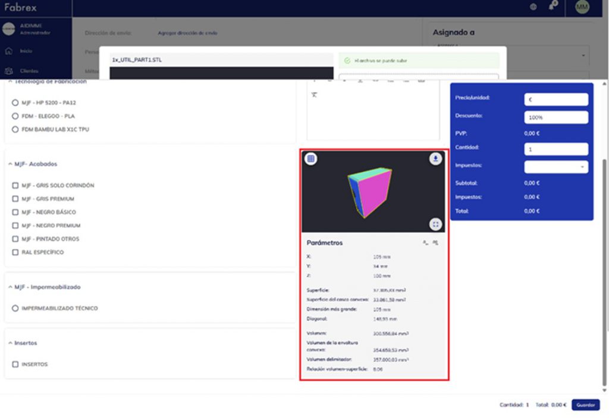This screenshot has width=609, height=418.
Task: Click the globe language icon
Action: [533, 7]
